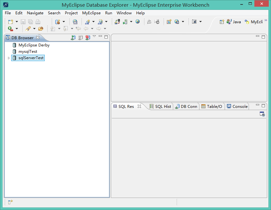Open the web browser globe icon
Screen dimensions: 271x210
(137, 22)
